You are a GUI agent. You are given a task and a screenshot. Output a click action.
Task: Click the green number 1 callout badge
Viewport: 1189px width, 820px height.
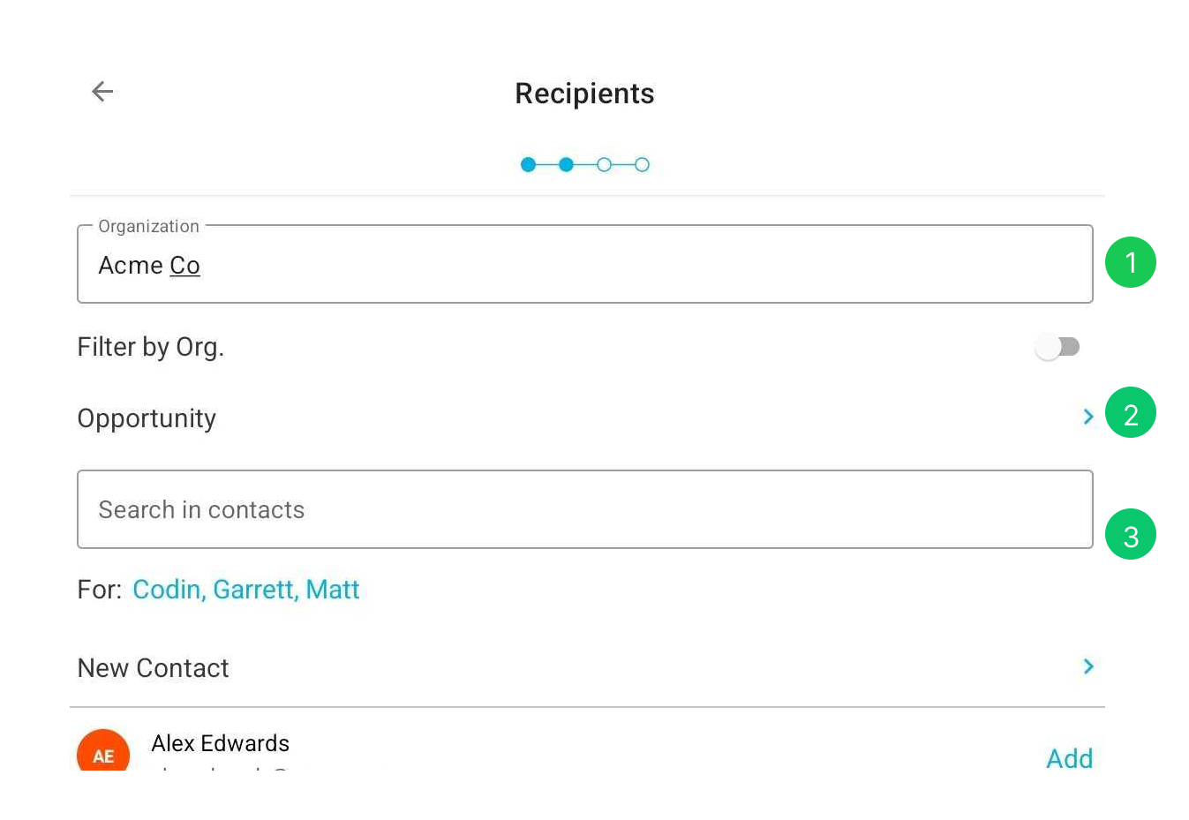(x=1131, y=262)
